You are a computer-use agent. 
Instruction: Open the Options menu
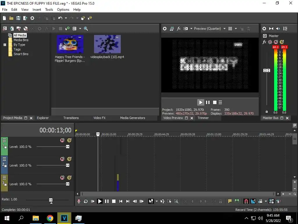click(63, 10)
